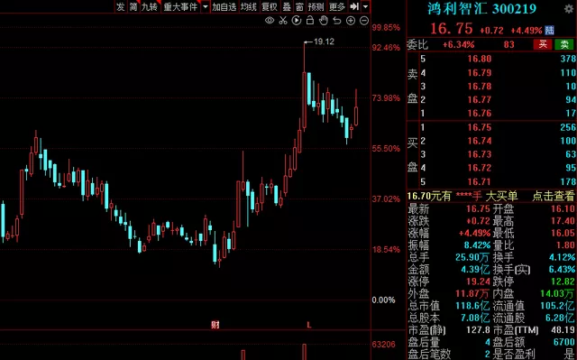Image resolution: width=577 pixels, height=360 pixels.
Task: Open the 重大事件 menu
Action: 180,6
